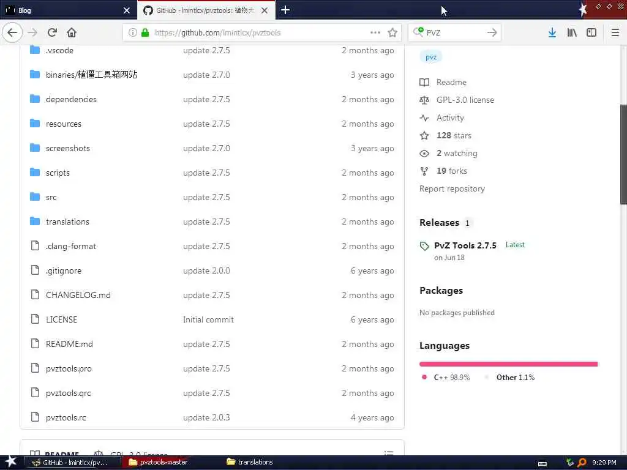627x470 pixels.
Task: Open page actions three-dot menu
Action: pyautogui.click(x=375, y=32)
